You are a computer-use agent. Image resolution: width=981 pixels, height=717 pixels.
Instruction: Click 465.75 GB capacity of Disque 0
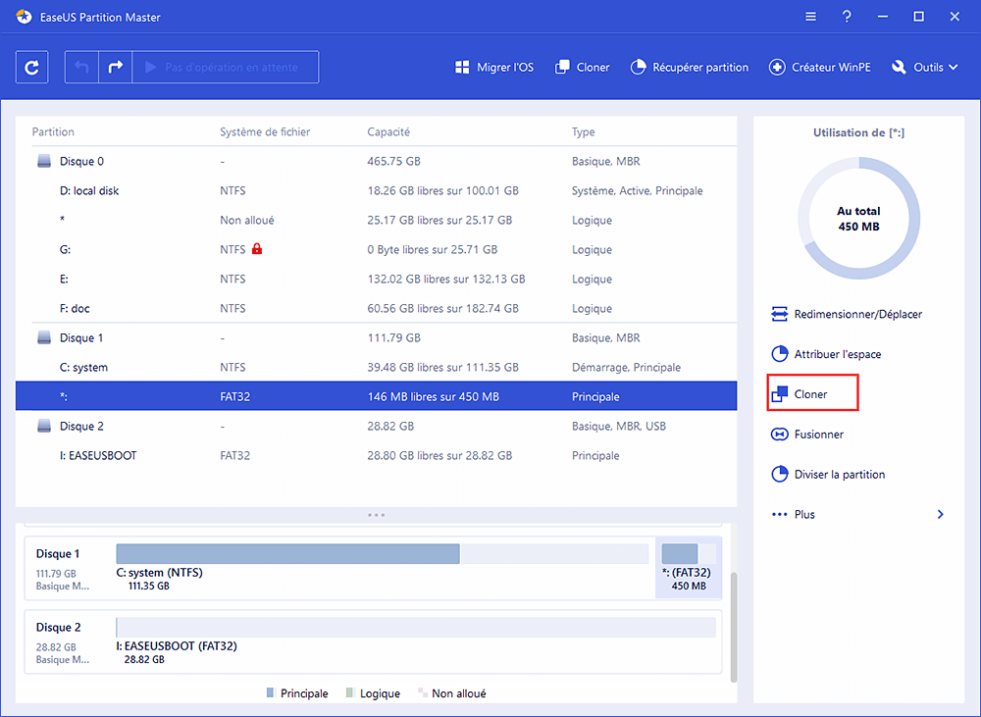coord(393,162)
